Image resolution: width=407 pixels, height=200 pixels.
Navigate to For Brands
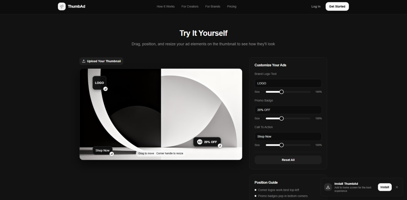click(x=213, y=6)
